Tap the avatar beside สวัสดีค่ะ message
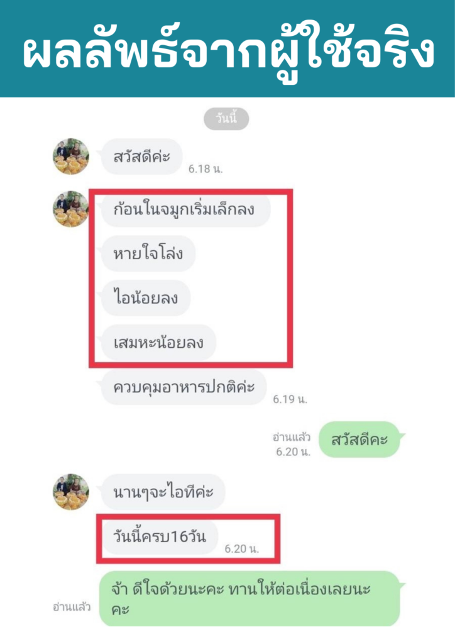The image size is (455, 644). click(71, 157)
